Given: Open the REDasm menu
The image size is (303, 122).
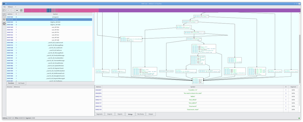Looking at the screenshot, I should (11, 7).
